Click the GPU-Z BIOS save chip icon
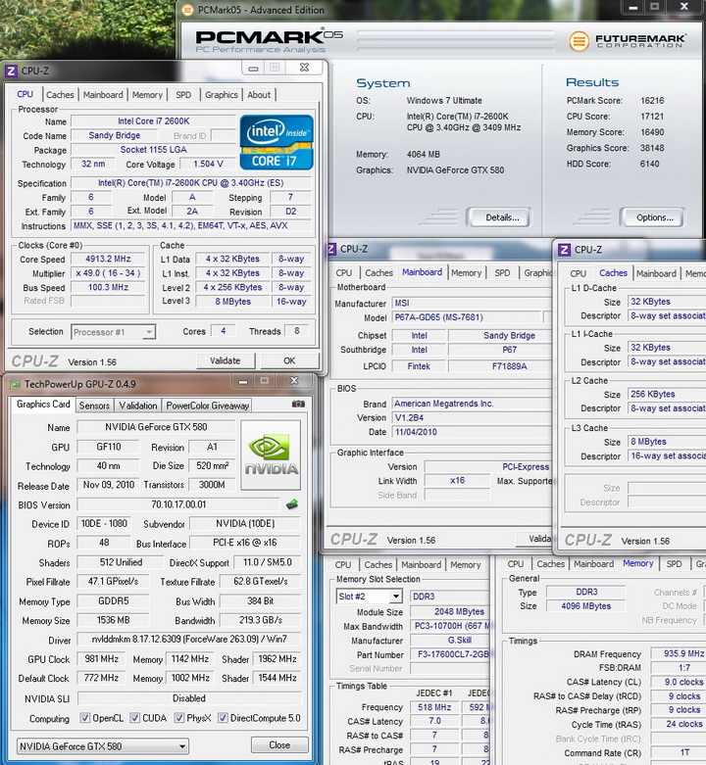The width and height of the screenshot is (706, 765). (292, 504)
